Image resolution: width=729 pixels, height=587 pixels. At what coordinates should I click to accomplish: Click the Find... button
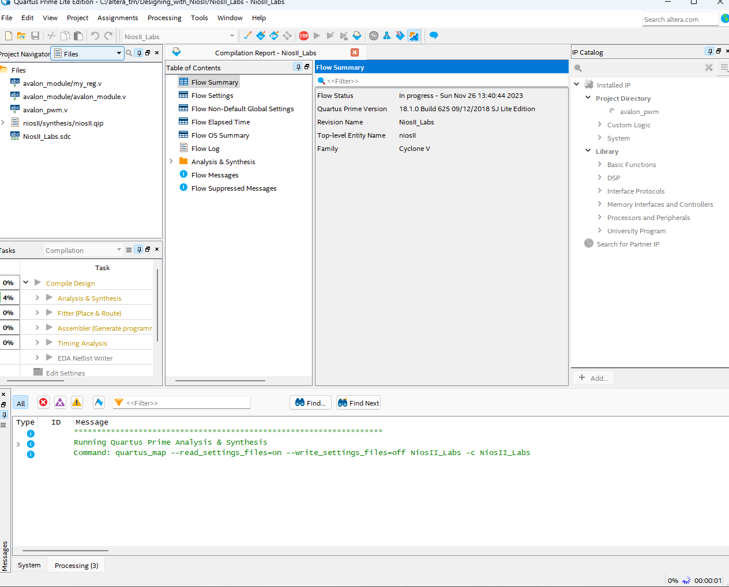310,403
